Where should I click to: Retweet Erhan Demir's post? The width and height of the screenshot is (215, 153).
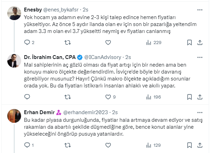click(x=68, y=145)
